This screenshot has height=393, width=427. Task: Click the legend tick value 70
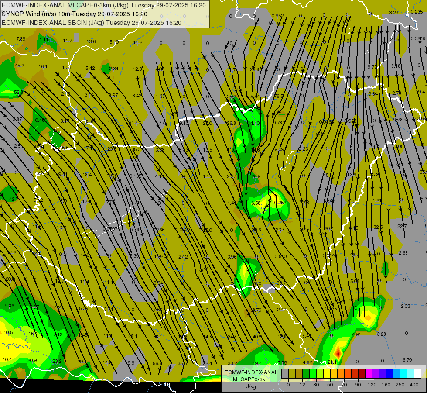[344, 385]
